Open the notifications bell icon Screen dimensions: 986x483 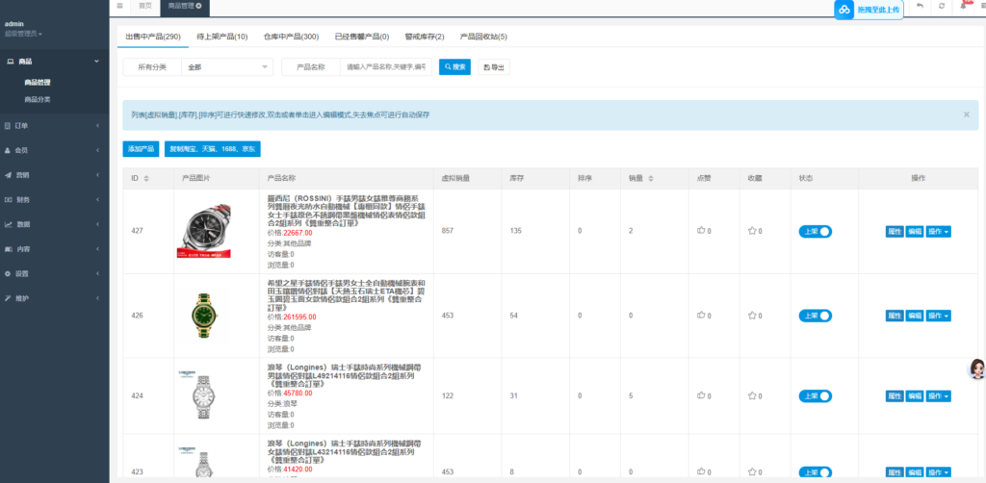tap(963, 6)
